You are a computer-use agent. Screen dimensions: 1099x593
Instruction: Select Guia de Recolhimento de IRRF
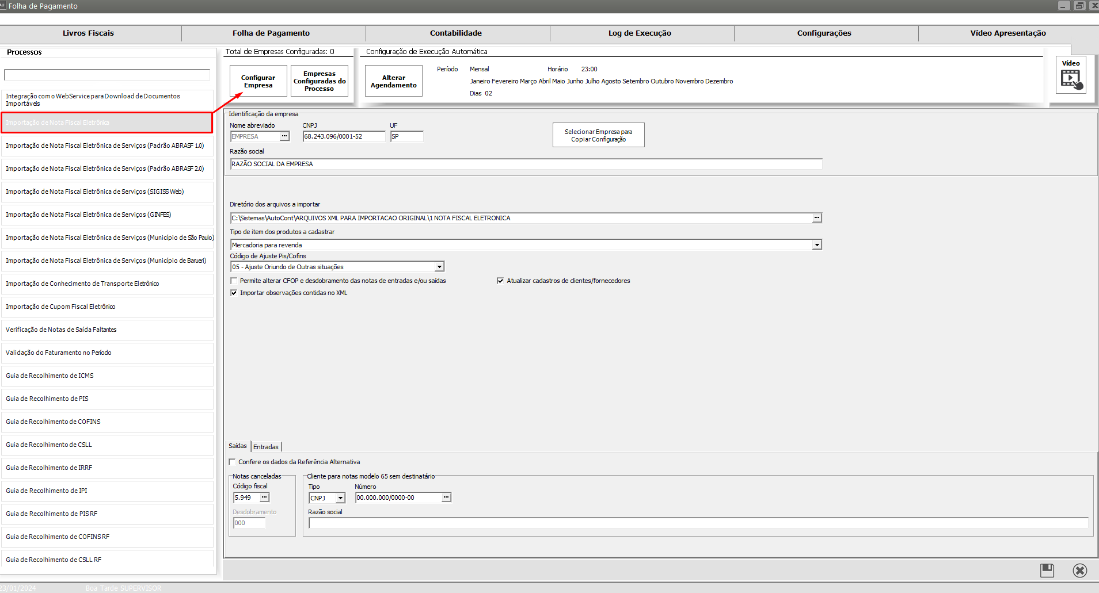[107, 468]
